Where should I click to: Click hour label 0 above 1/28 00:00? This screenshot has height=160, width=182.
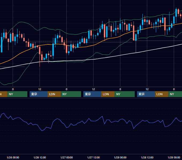[120, 89]
